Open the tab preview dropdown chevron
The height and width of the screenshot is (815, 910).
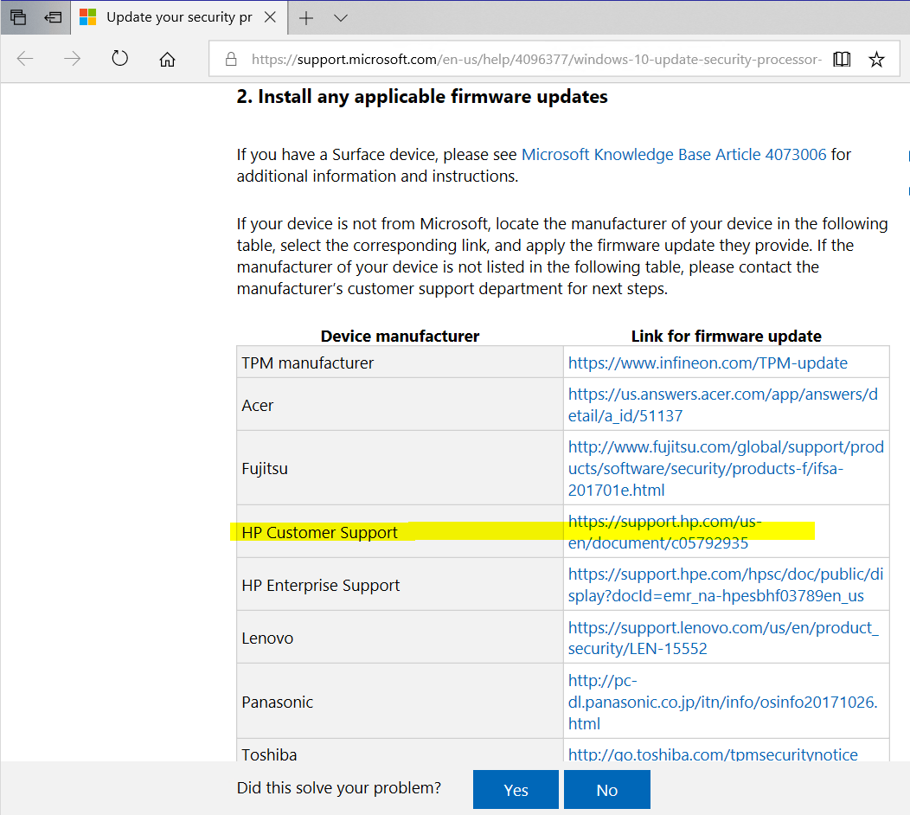tap(340, 17)
